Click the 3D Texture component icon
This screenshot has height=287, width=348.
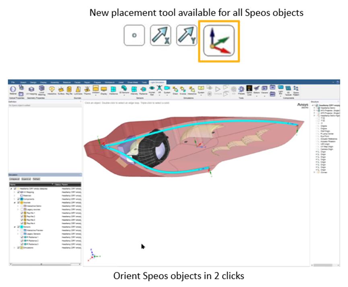pyautogui.click(x=288, y=90)
